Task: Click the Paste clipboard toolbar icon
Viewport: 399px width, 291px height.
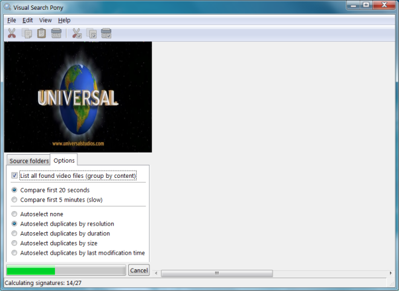Action: tap(42, 33)
